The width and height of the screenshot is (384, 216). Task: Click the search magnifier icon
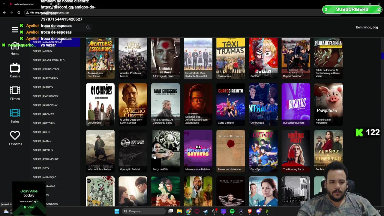(x=88, y=27)
